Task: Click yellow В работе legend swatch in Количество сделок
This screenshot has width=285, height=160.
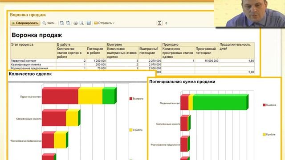Action: pyautogui.click(x=130, y=130)
